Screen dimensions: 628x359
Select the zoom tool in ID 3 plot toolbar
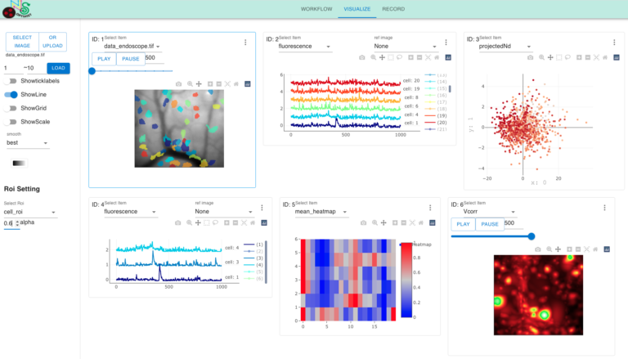pyautogui.click(x=541, y=58)
